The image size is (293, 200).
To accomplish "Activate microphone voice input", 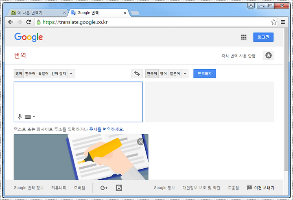I will [20, 117].
